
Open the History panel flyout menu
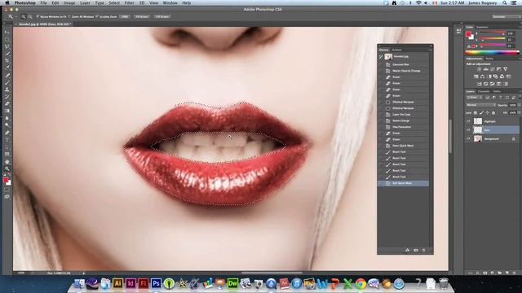tap(430, 50)
